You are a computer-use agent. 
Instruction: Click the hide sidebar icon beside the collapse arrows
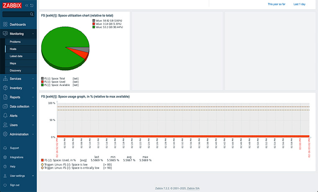tap(32, 5)
